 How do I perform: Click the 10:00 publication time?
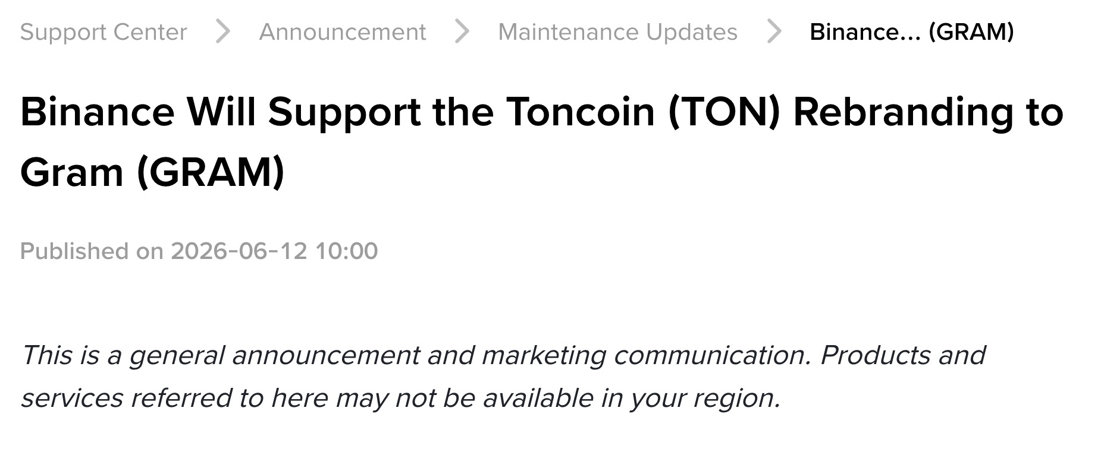(x=346, y=251)
